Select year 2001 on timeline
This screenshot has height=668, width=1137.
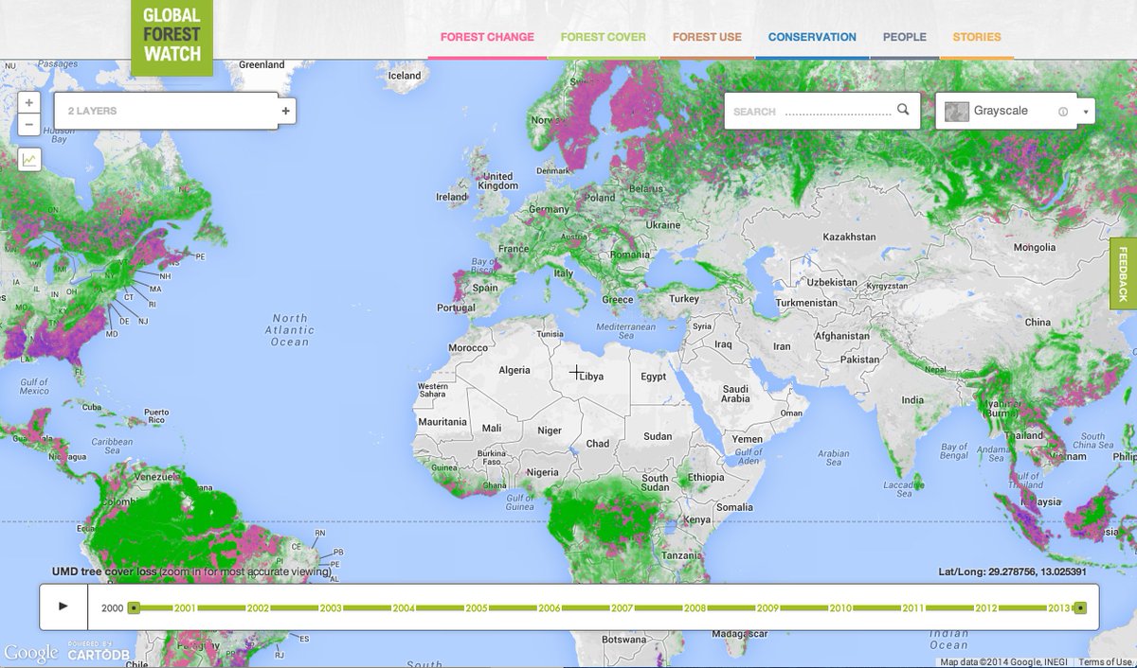(185, 607)
